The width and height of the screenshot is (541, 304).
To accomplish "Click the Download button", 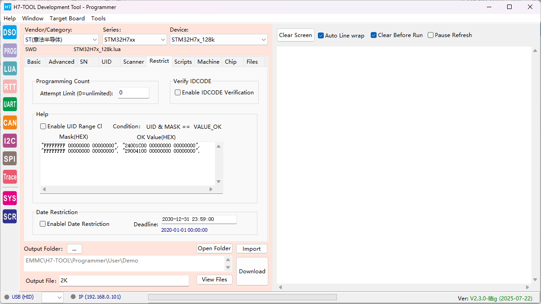I will click(x=252, y=271).
